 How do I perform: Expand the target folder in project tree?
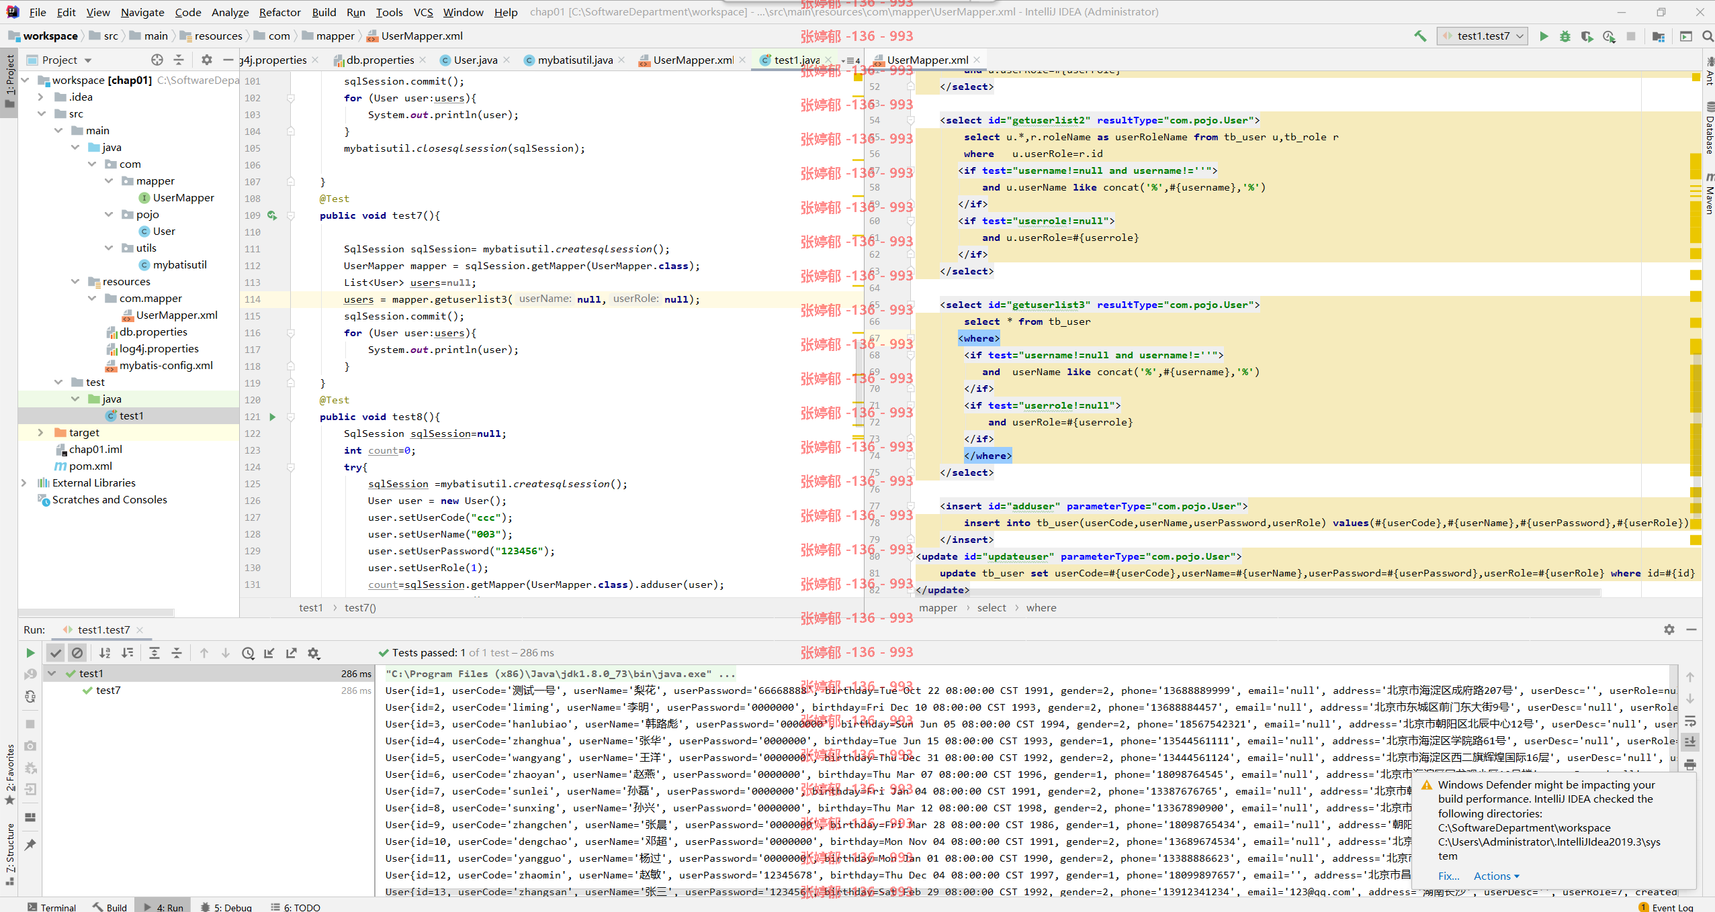[40, 433]
